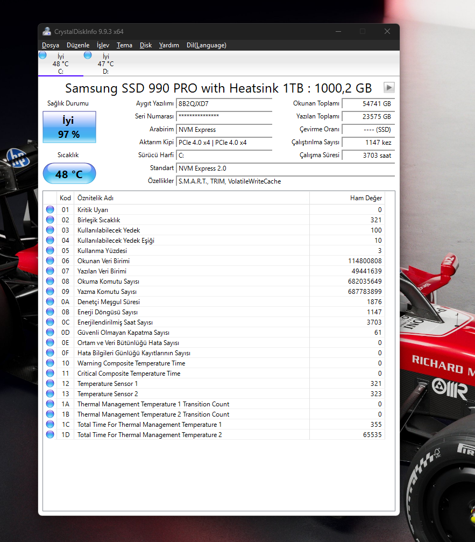This screenshot has height=542, width=475.
Task: Open the Tema menu
Action: point(124,45)
